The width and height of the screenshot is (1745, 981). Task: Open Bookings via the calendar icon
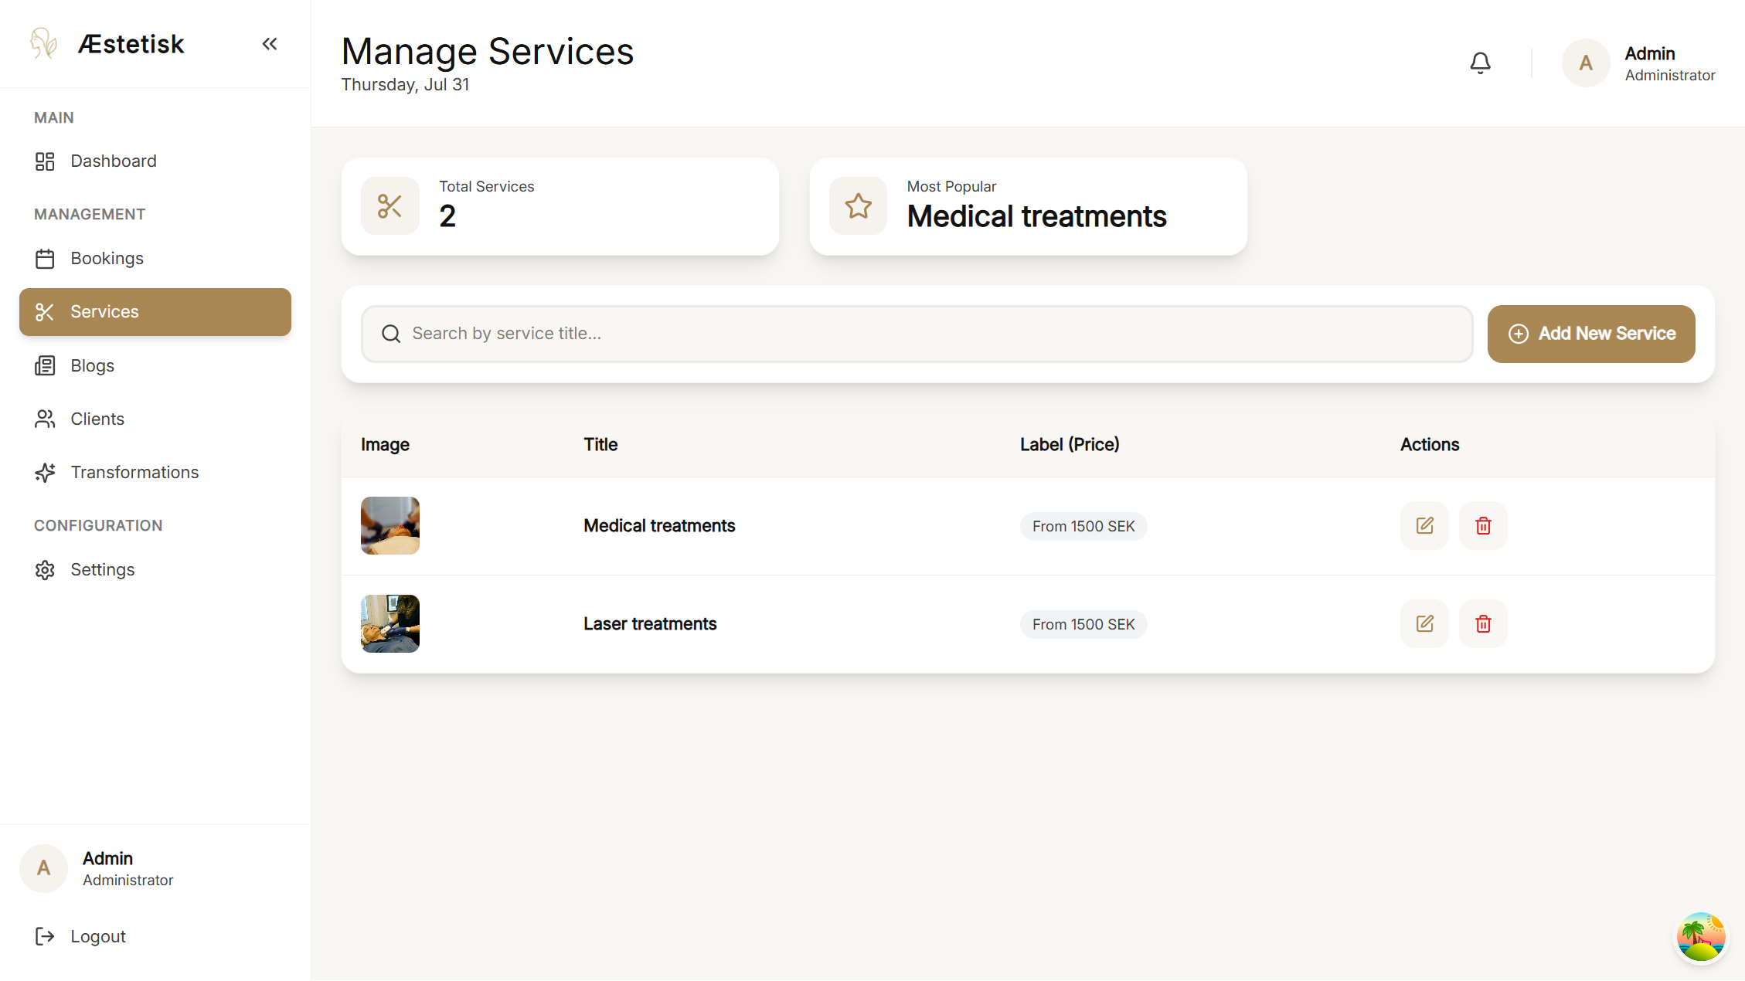pyautogui.click(x=45, y=258)
